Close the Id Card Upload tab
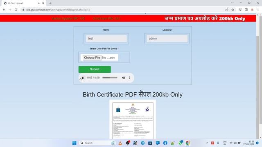This screenshot has height=147, width=262. tap(43, 3)
